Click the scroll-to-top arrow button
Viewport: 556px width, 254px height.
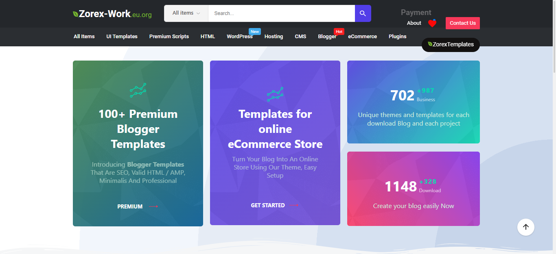coord(525,227)
